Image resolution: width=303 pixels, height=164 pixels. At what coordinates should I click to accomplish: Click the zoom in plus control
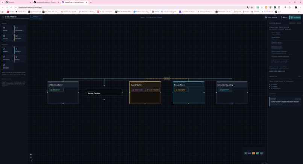[x=31, y=154]
